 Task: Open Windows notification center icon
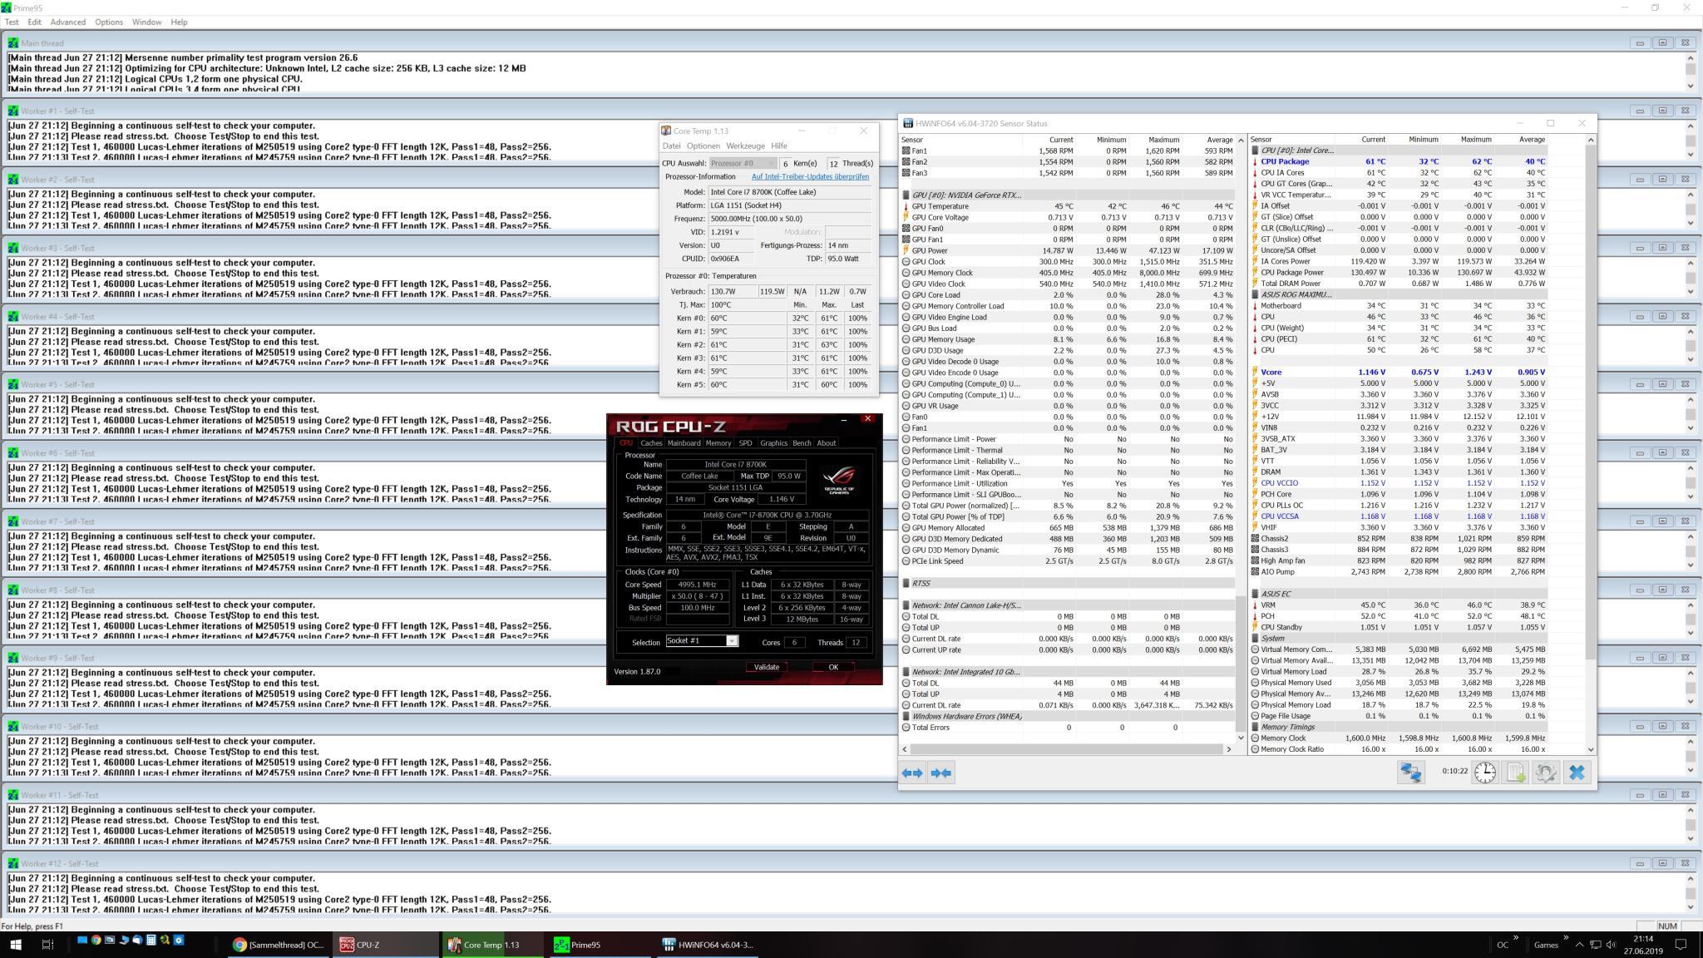[1681, 945]
